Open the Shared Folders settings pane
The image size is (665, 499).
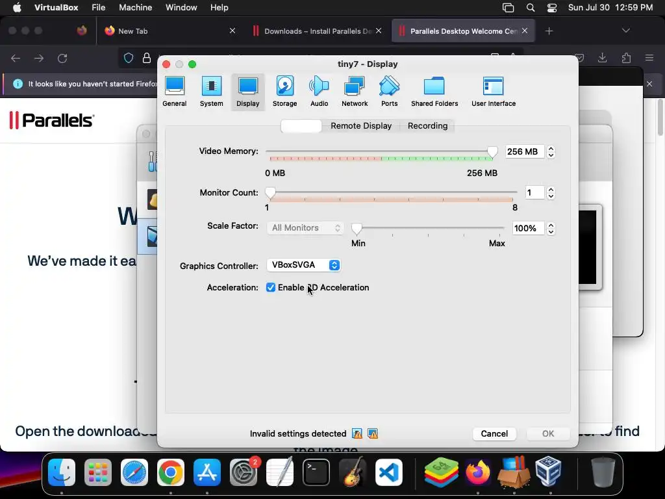point(434,92)
